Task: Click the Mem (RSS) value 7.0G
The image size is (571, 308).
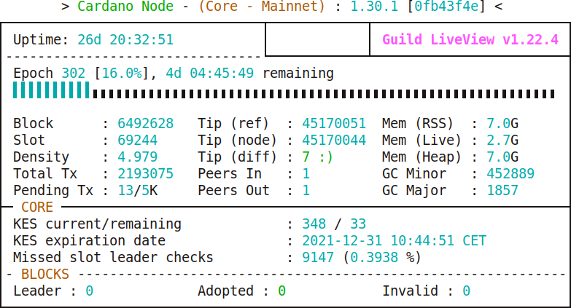Action: click(502, 124)
